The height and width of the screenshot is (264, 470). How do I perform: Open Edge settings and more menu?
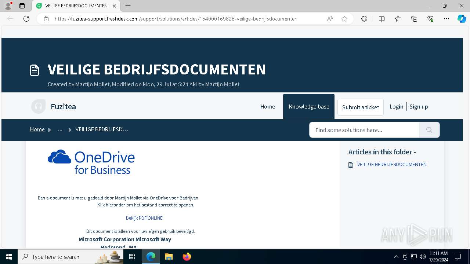pyautogui.click(x=446, y=19)
